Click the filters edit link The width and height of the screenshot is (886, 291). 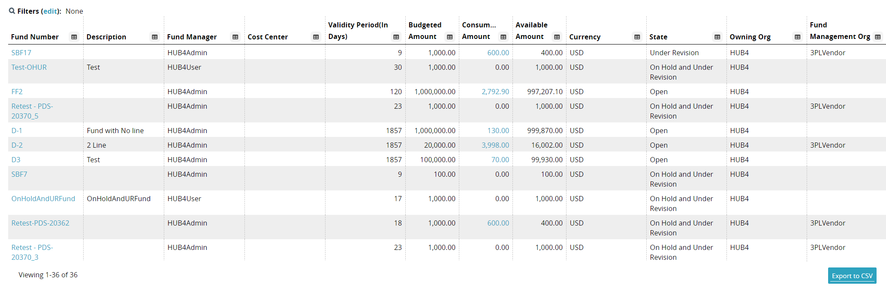(x=50, y=11)
